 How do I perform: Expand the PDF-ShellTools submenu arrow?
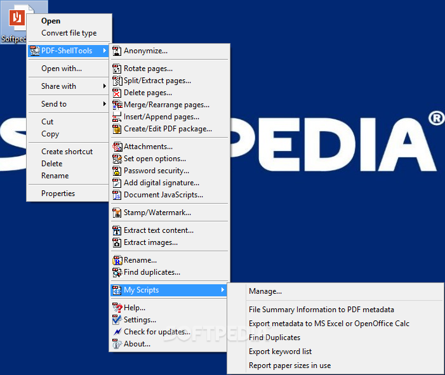pos(105,51)
